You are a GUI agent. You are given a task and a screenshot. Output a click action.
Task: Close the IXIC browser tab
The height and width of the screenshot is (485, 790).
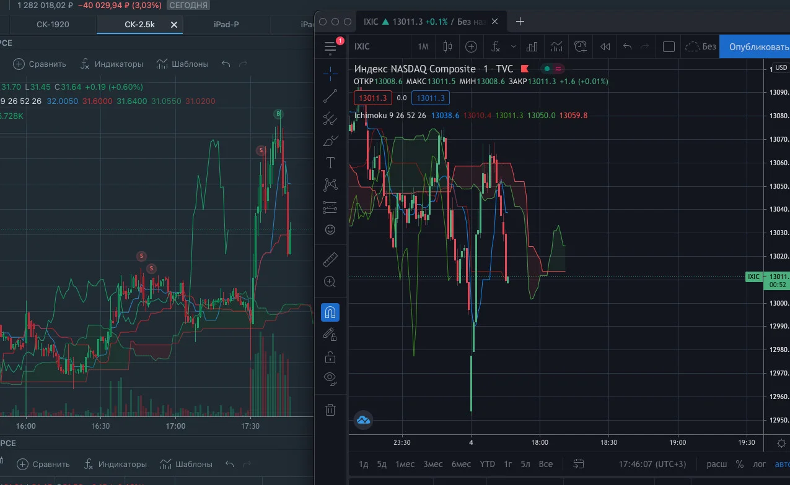[x=494, y=21]
